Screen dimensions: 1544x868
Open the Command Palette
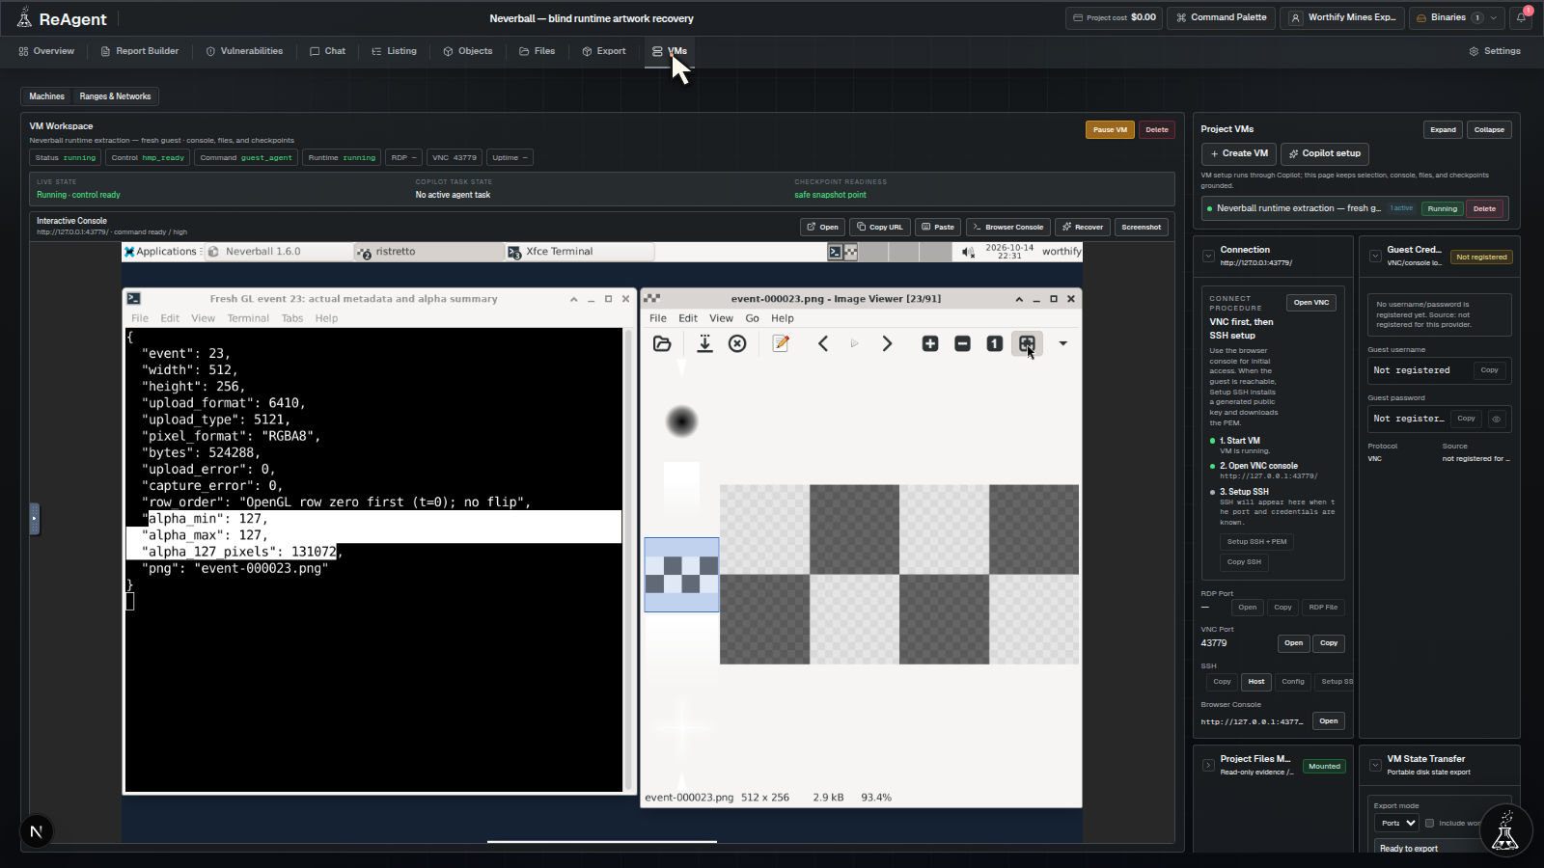click(x=1221, y=17)
